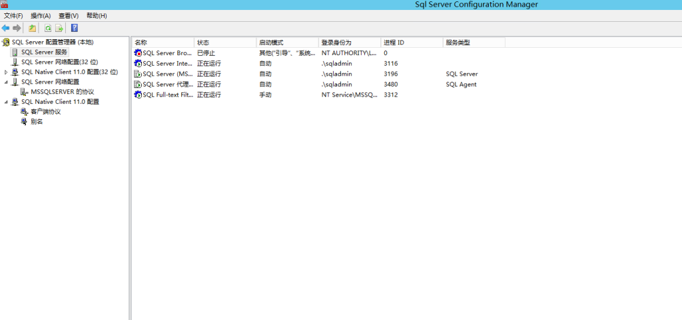Click icon of SQL Native Client 11.0 配置 non-32-bit
The height and width of the screenshot is (320, 682).
(15, 102)
